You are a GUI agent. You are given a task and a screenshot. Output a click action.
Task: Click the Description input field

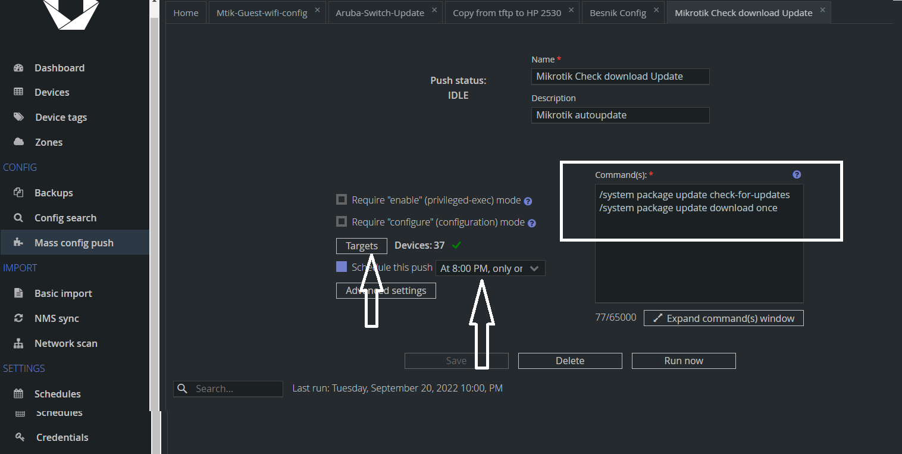tap(620, 115)
